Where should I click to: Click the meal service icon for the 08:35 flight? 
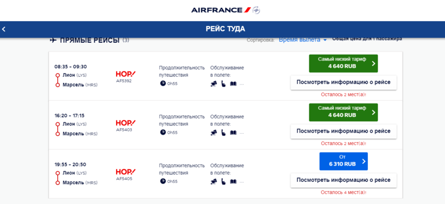[x=214, y=84]
